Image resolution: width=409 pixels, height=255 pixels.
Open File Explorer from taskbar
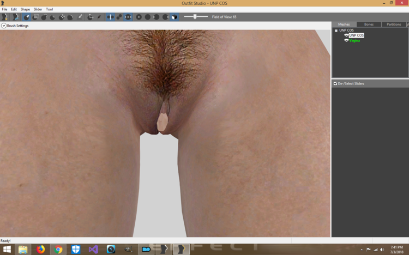23,250
